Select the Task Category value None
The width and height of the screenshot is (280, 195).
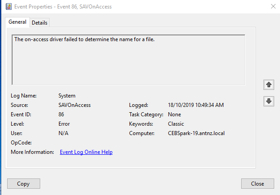(175, 114)
